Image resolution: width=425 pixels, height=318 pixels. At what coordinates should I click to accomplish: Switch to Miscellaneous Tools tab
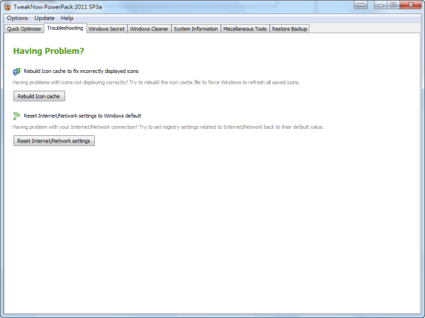coord(245,29)
